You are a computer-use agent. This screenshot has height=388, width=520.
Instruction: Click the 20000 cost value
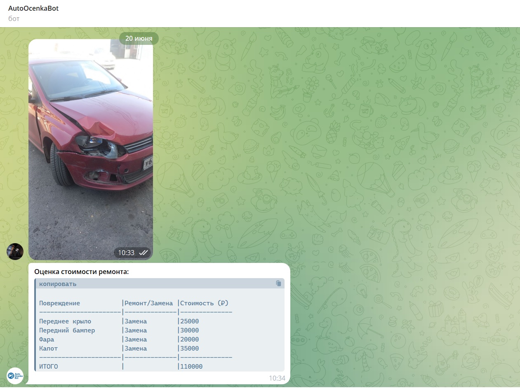(x=189, y=339)
